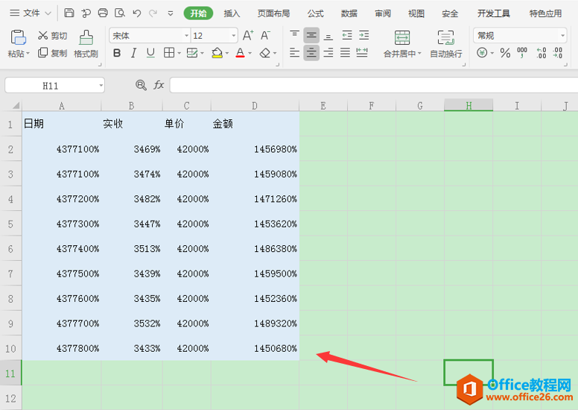
Task: Toggle italic formatting
Action: point(134,53)
